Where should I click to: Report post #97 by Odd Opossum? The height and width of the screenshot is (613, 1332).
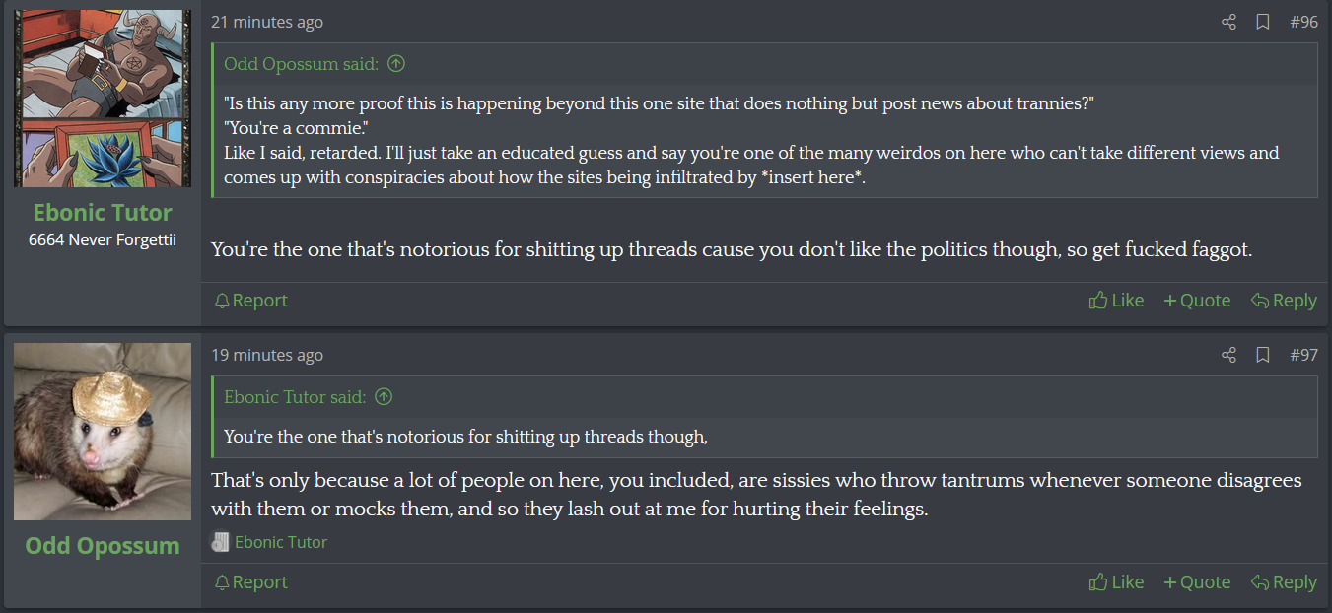pyautogui.click(x=251, y=582)
